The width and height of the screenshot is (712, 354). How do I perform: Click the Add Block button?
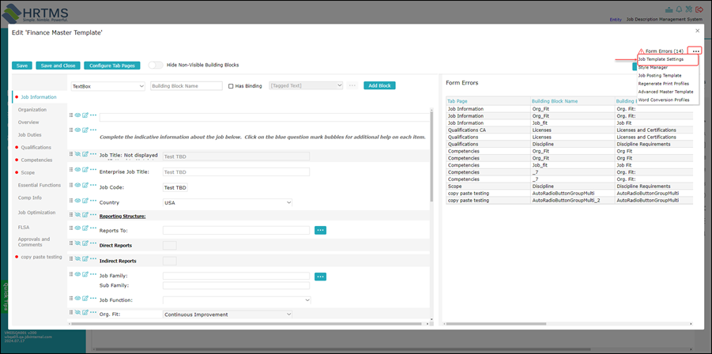pos(379,85)
